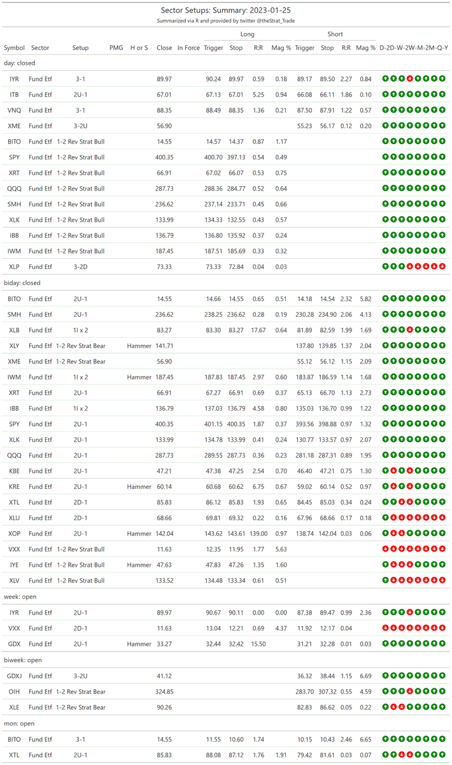Screen dimensions: 452x765
Task: Click the rightmost red arrow in XLP row
Action: click(442, 266)
